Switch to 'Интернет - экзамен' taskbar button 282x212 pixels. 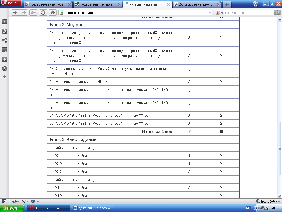pyautogui.click(x=48, y=208)
